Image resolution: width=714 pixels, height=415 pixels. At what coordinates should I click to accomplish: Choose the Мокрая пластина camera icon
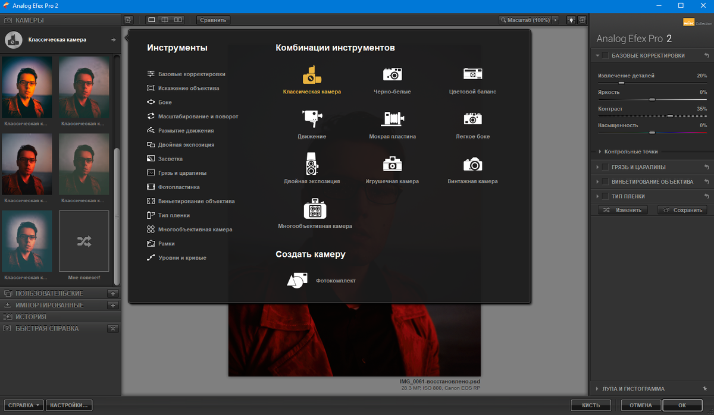point(392,118)
